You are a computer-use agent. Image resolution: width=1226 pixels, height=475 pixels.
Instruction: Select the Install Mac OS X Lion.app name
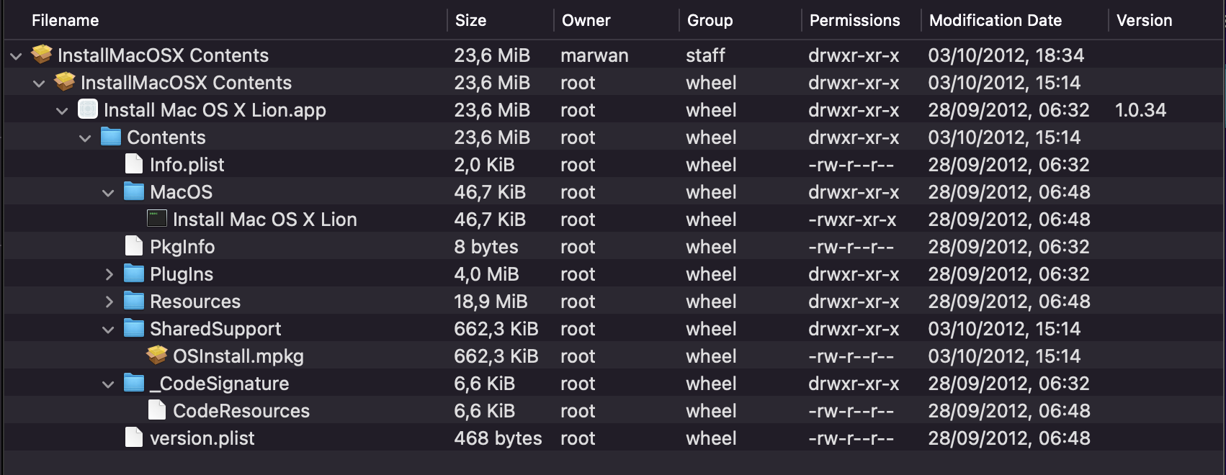(x=215, y=110)
